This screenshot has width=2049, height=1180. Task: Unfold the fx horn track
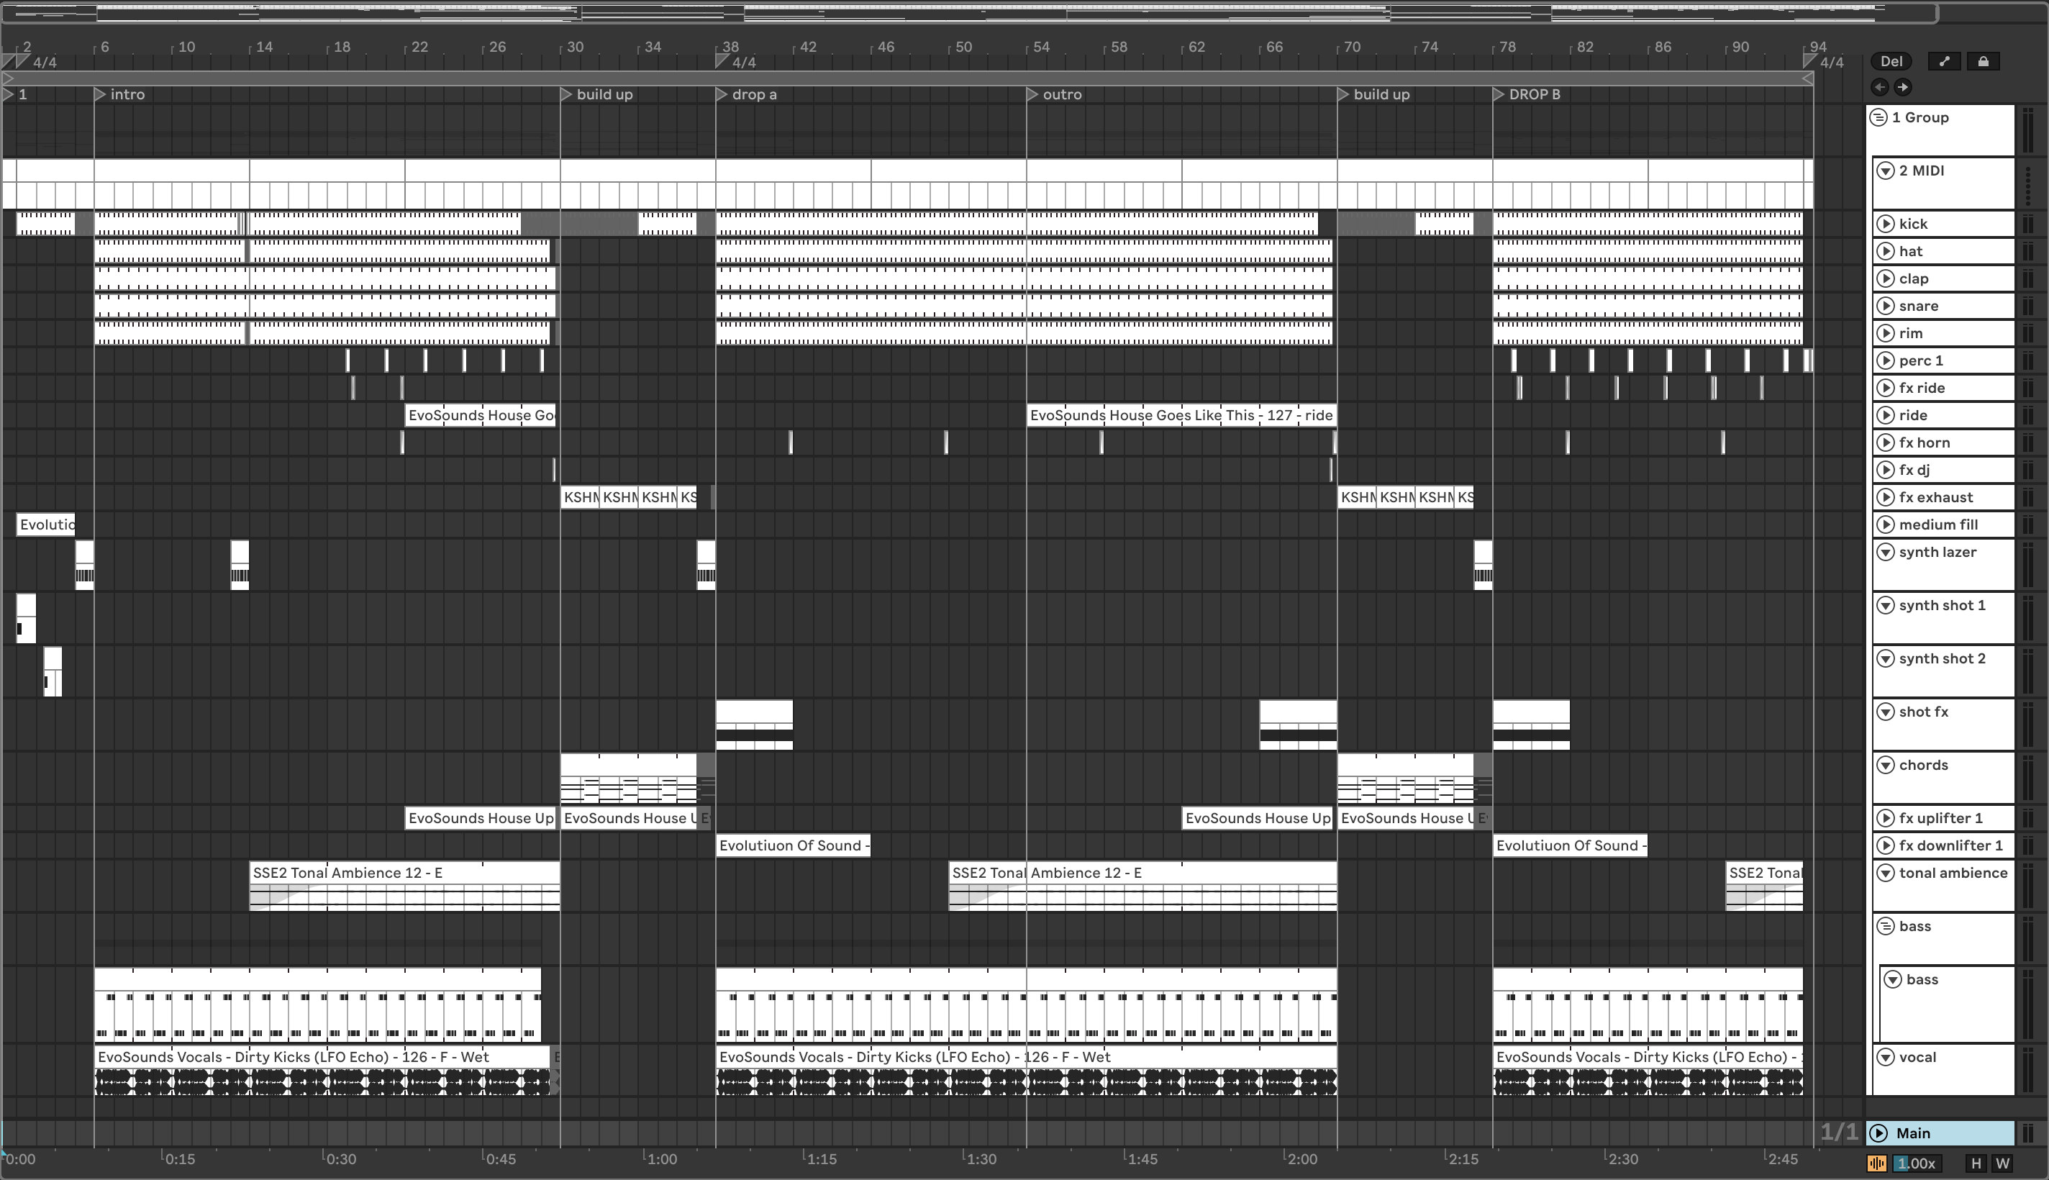click(1886, 442)
